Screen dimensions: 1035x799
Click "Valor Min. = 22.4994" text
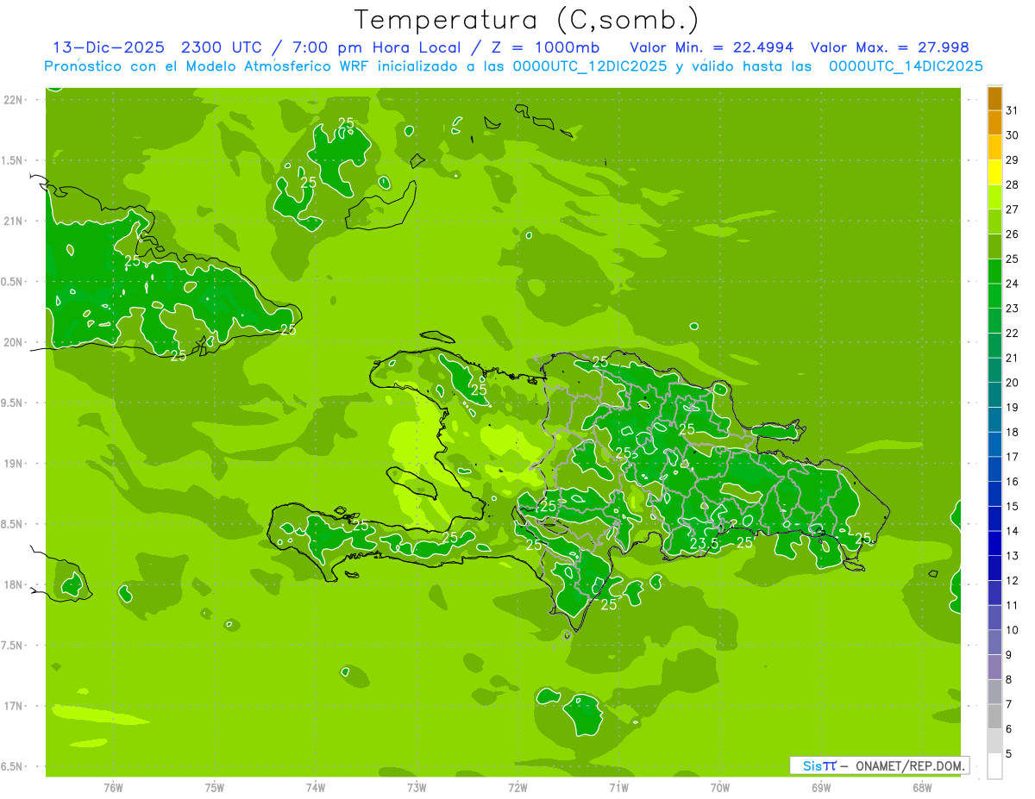click(x=712, y=47)
